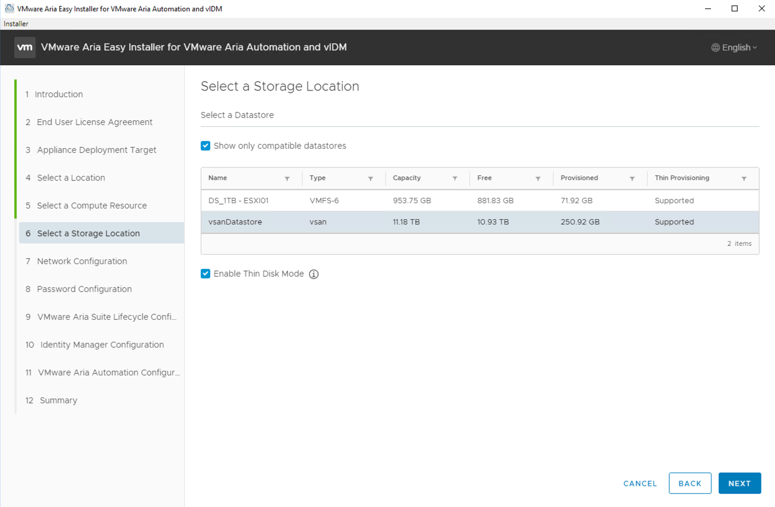Click the BACK button

[690, 483]
